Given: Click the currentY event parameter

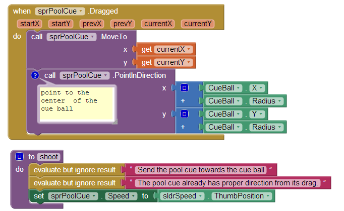Looking at the screenshot, I should pos(198,24).
